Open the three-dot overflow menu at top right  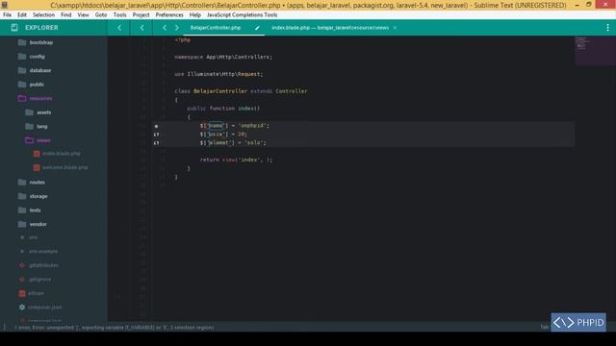coord(607,28)
